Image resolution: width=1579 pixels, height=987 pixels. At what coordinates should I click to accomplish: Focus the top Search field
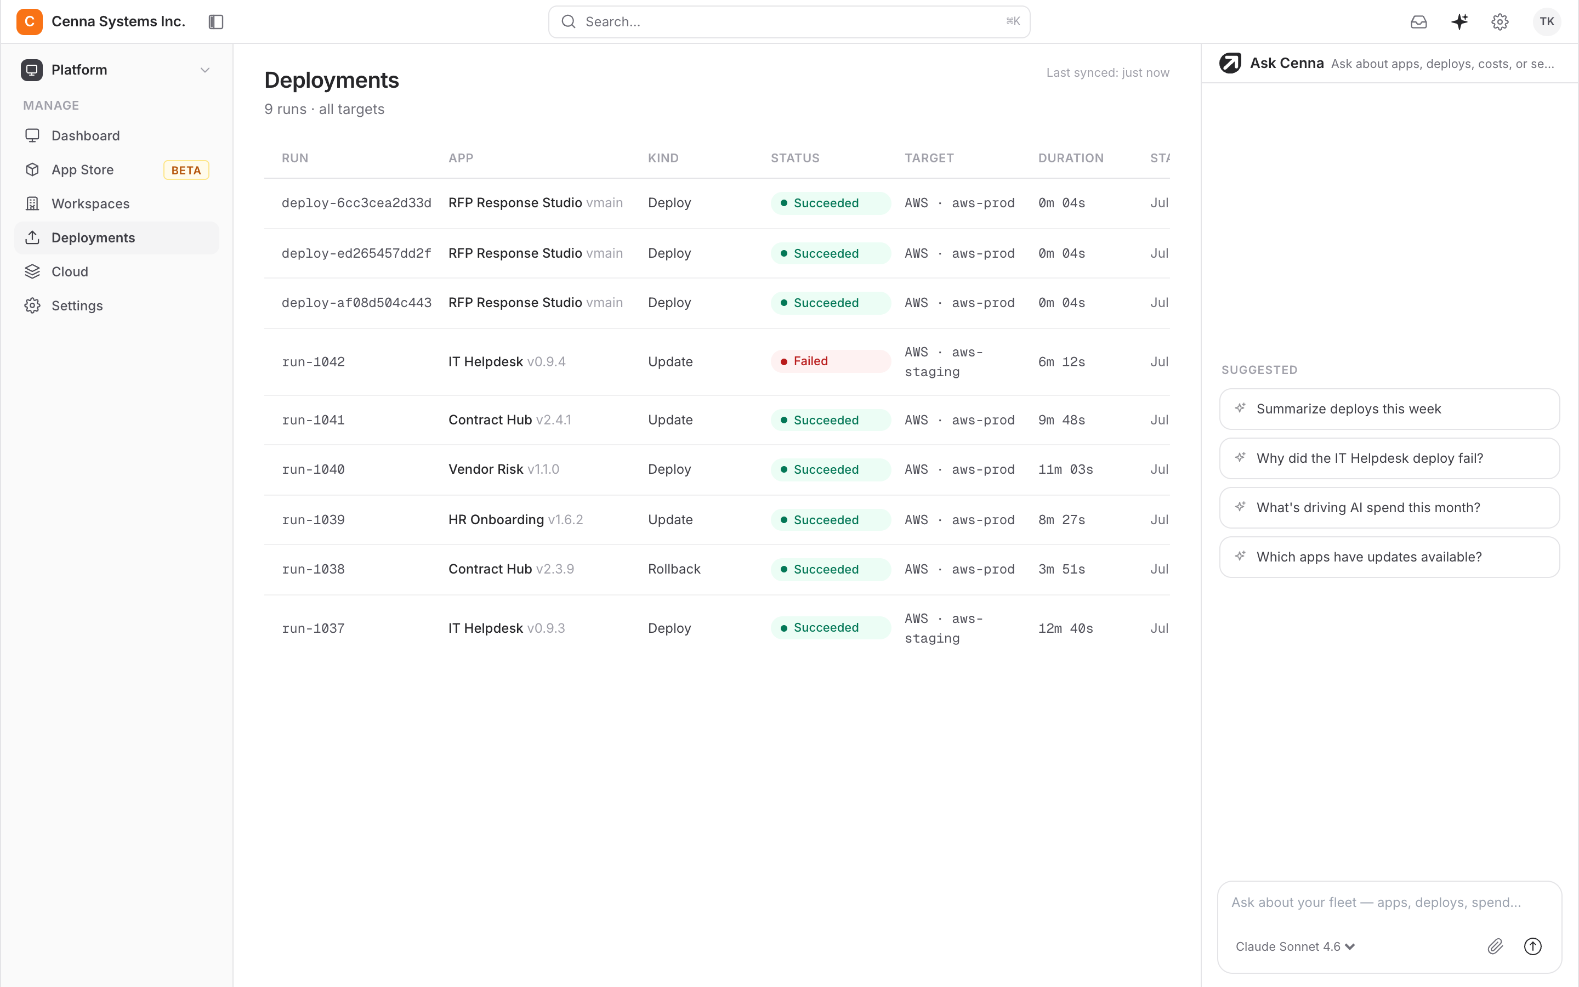coord(789,21)
